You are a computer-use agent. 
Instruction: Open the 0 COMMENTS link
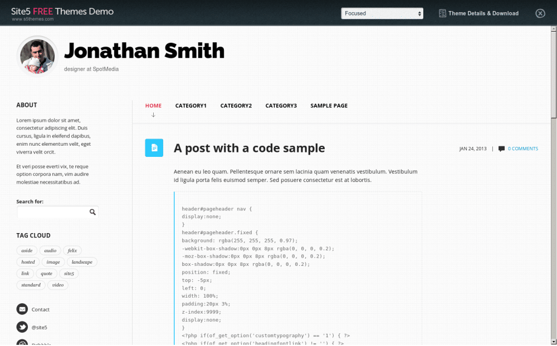pyautogui.click(x=522, y=149)
